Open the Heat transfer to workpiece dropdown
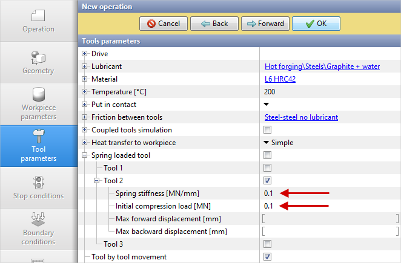The image size is (401, 263). pos(267,143)
